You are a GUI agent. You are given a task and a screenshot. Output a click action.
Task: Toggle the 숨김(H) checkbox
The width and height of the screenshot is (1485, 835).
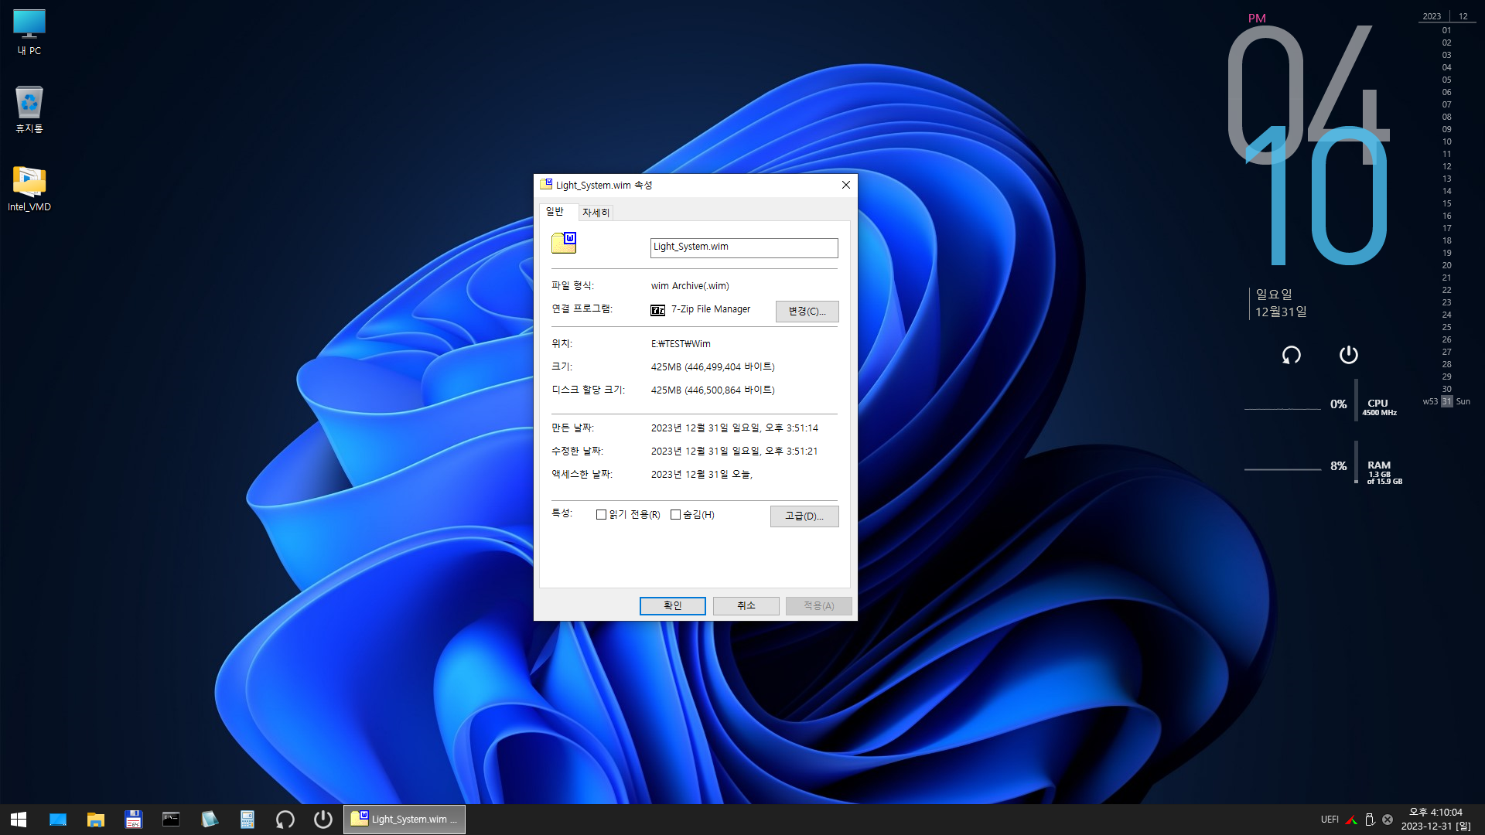[x=675, y=515]
